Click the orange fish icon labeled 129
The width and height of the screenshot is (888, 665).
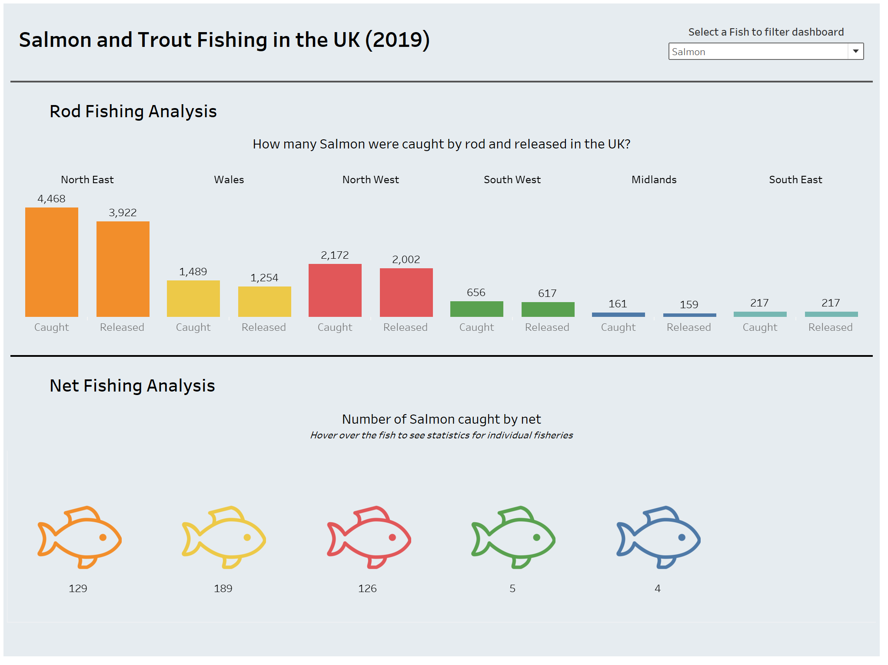(79, 537)
